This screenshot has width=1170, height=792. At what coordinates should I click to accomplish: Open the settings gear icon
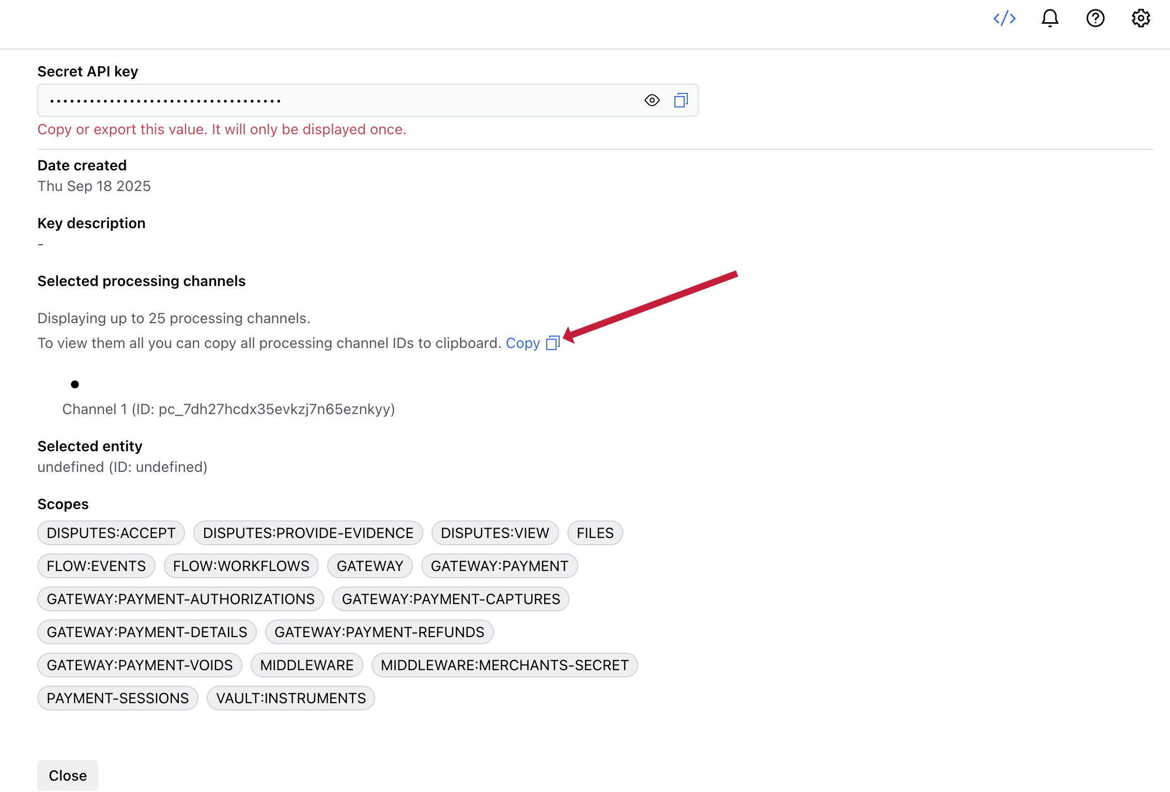coord(1141,18)
